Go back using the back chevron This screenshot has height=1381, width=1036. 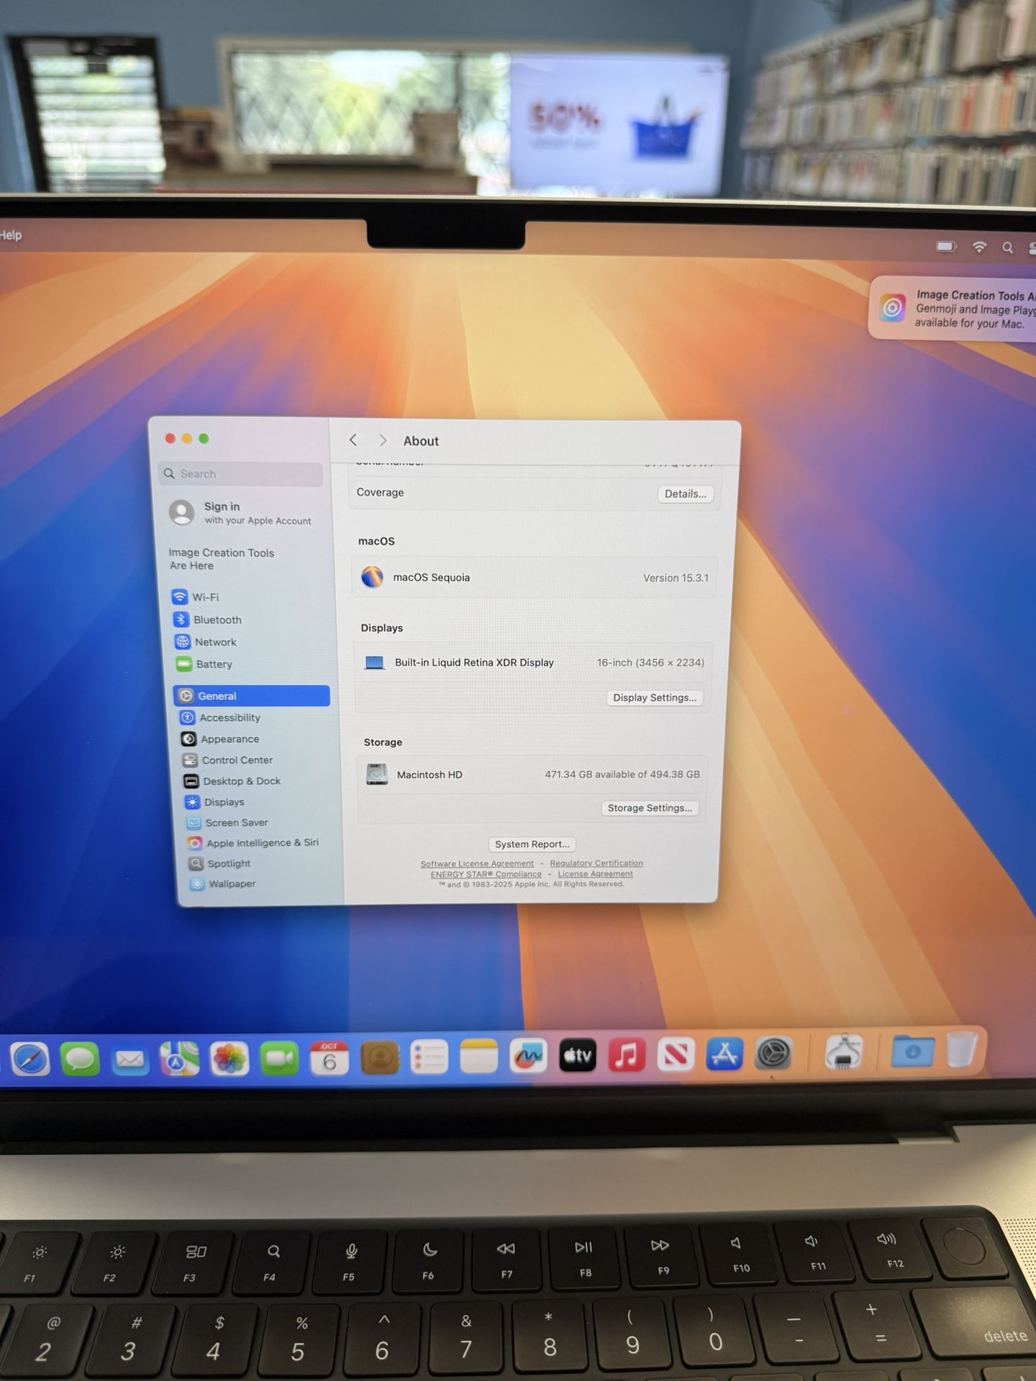[353, 440]
